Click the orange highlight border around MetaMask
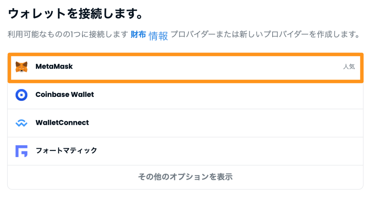The height and width of the screenshot is (216, 385). point(185,54)
